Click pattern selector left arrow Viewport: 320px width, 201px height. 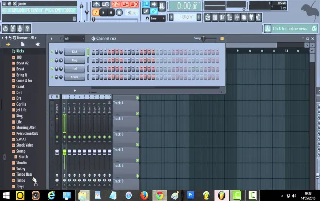171,17
